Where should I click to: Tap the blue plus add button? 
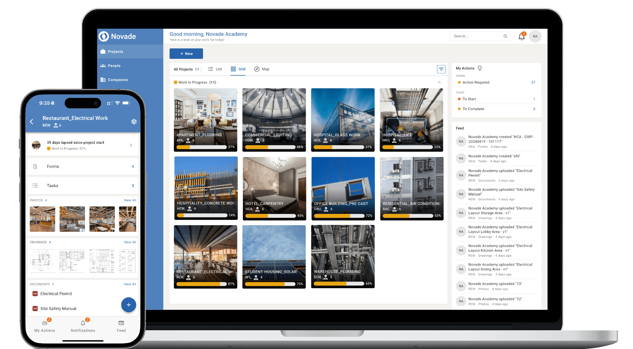coord(129,305)
